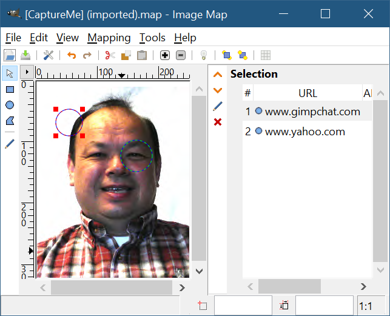The image size is (390, 316).
Task: Click the Move to Front icon
Action: pos(227,55)
